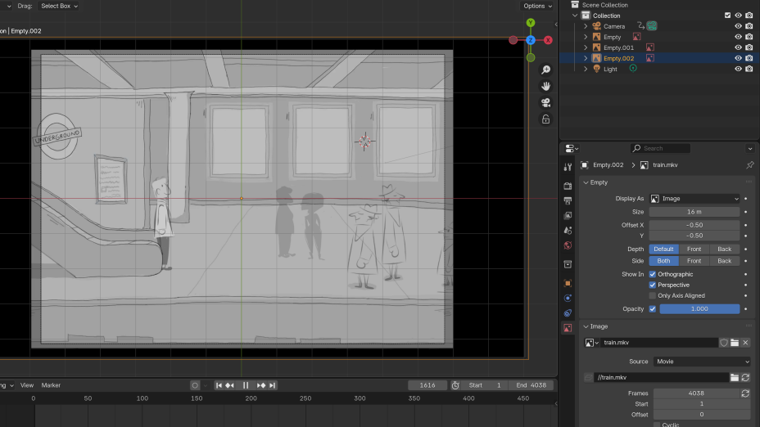
Task: Open the Object Constraints properties tab
Action: (x=568, y=313)
